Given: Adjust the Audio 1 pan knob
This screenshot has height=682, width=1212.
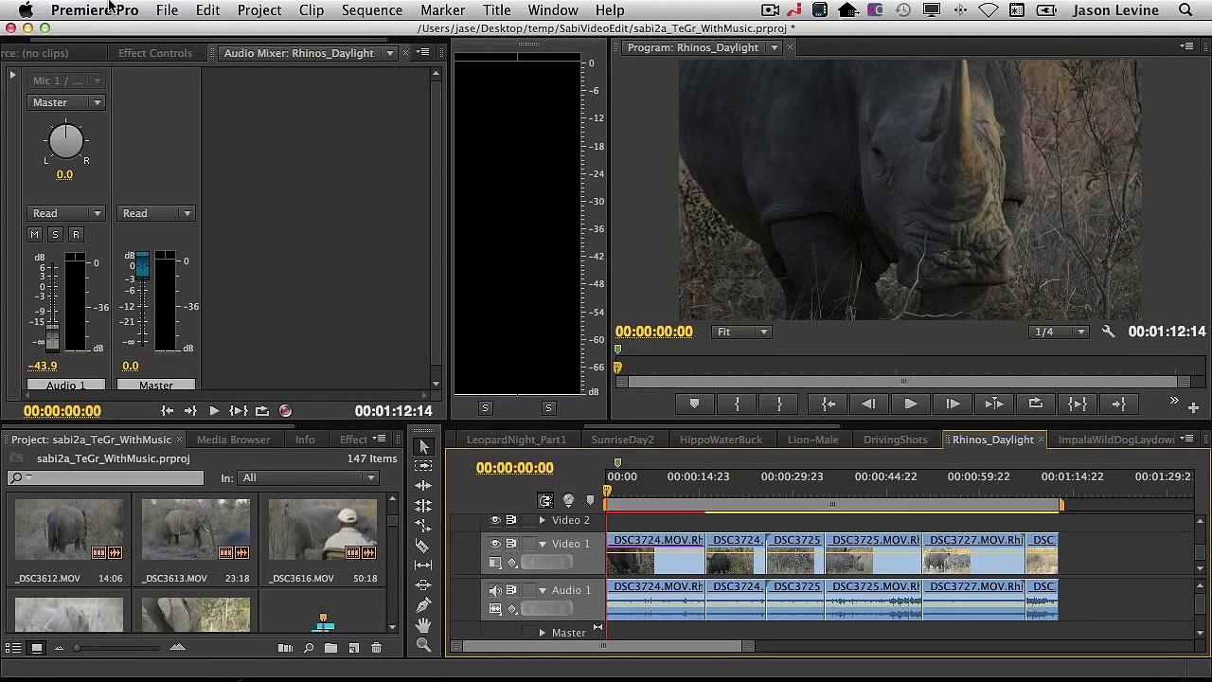Looking at the screenshot, I should tap(65, 141).
